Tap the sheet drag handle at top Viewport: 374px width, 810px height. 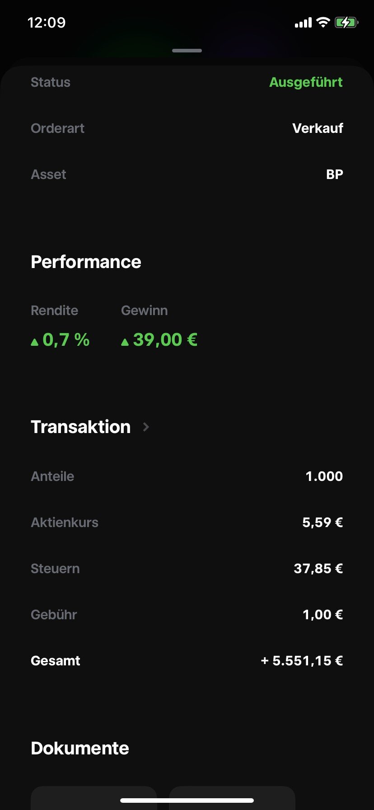pyautogui.click(x=187, y=51)
